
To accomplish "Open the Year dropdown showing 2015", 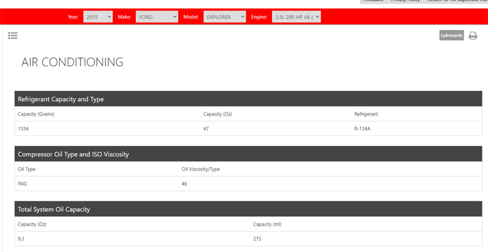I will [98, 17].
